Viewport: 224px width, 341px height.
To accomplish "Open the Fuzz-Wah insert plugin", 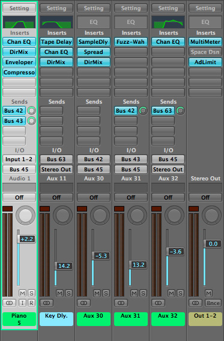I will tap(131, 42).
